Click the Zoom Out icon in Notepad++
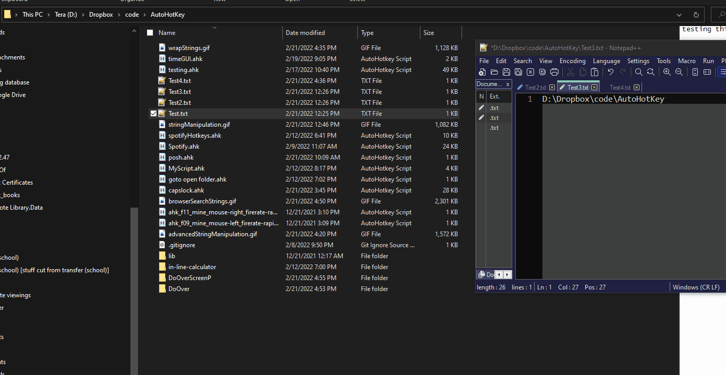The image size is (726, 375). click(679, 72)
